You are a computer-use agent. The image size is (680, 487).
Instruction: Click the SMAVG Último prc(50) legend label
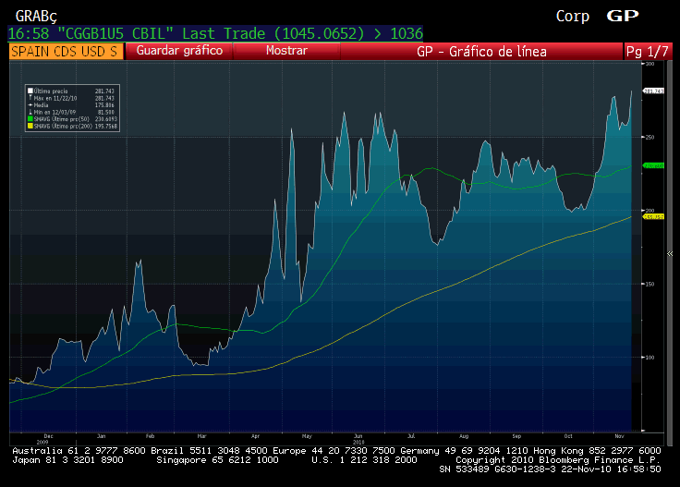coord(62,119)
